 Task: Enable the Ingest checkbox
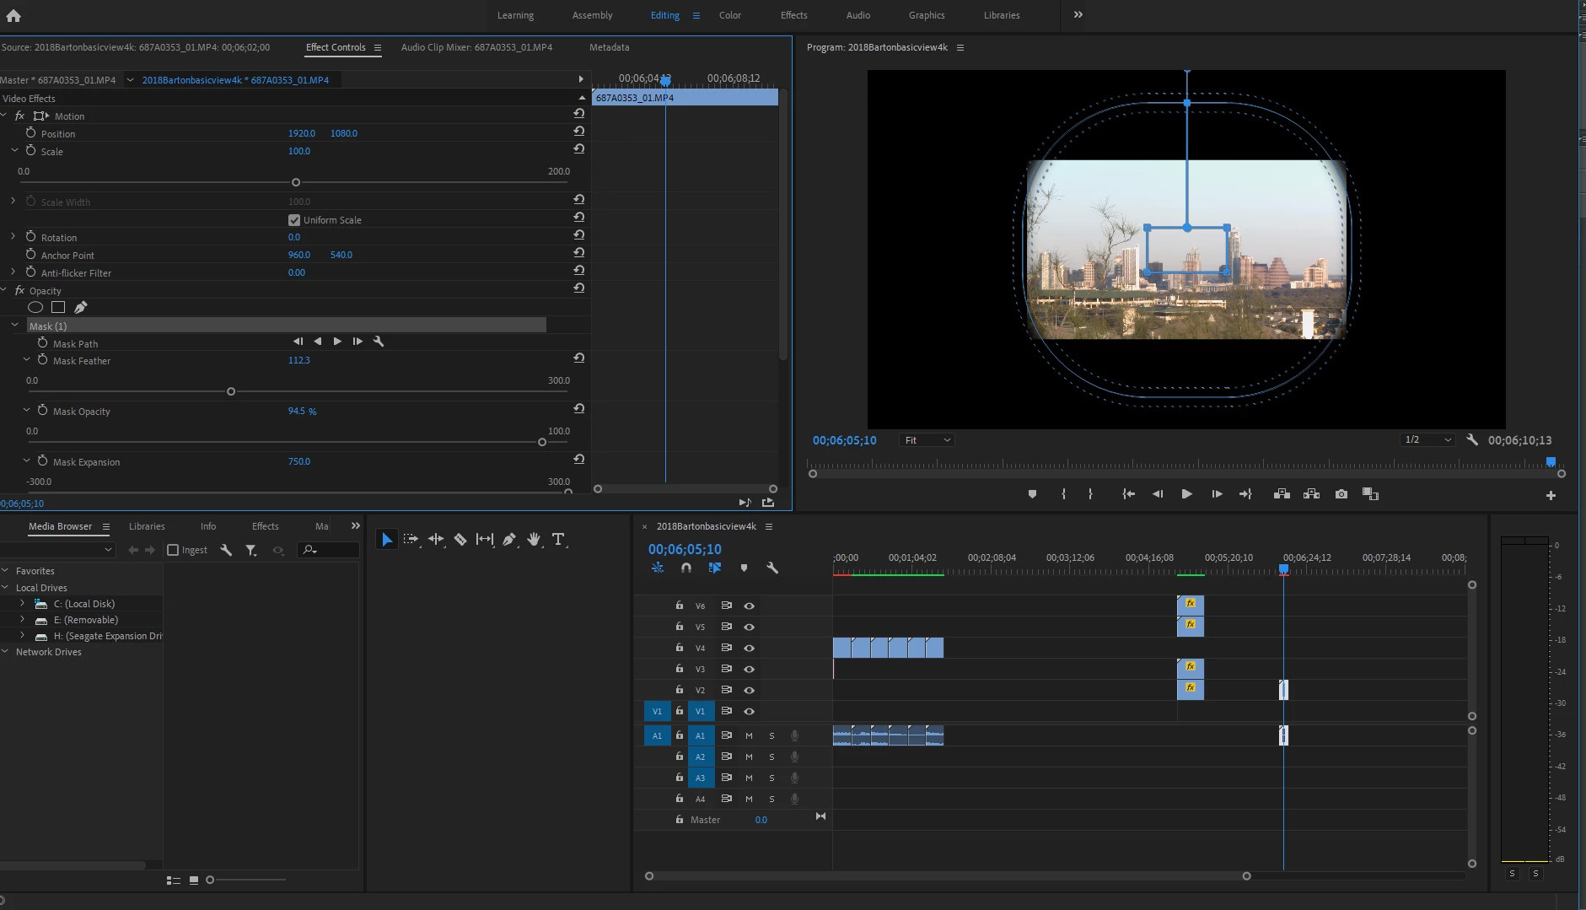pyautogui.click(x=173, y=550)
